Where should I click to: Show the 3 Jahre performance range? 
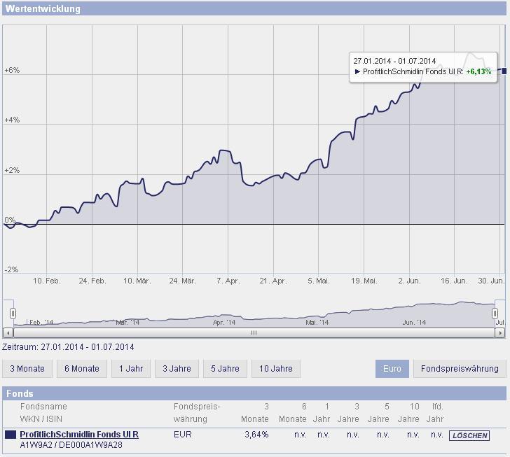[177, 369]
